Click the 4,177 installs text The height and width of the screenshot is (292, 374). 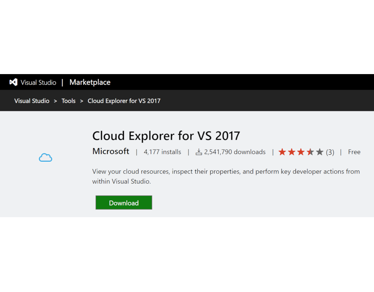tap(163, 152)
